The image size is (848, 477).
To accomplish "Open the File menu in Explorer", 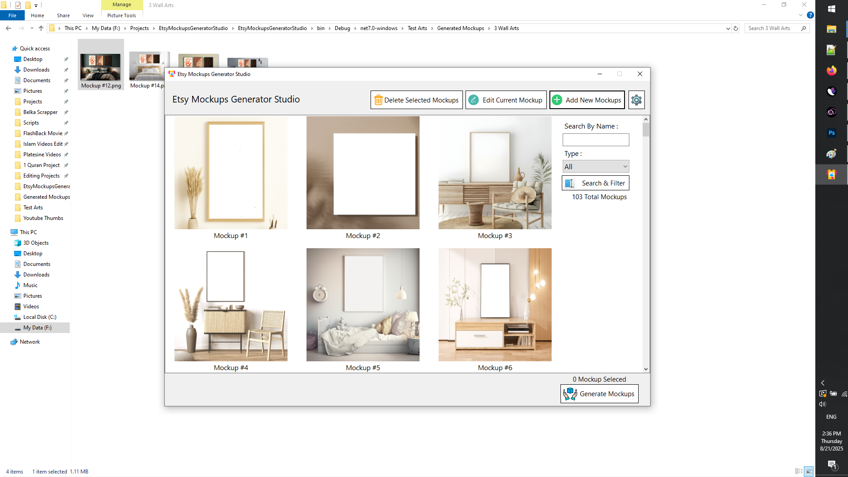I will pyautogui.click(x=12, y=15).
